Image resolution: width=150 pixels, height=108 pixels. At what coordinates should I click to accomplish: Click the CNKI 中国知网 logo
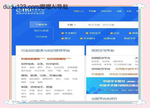click(30, 11)
